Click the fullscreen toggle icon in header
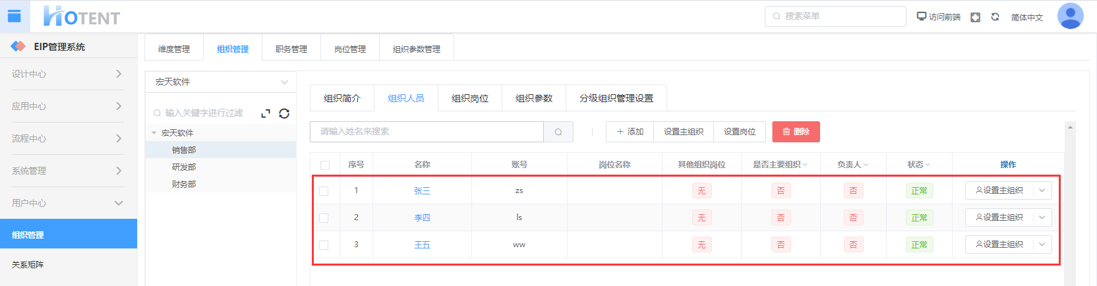Screen dimensions: 1097x286 975,17
